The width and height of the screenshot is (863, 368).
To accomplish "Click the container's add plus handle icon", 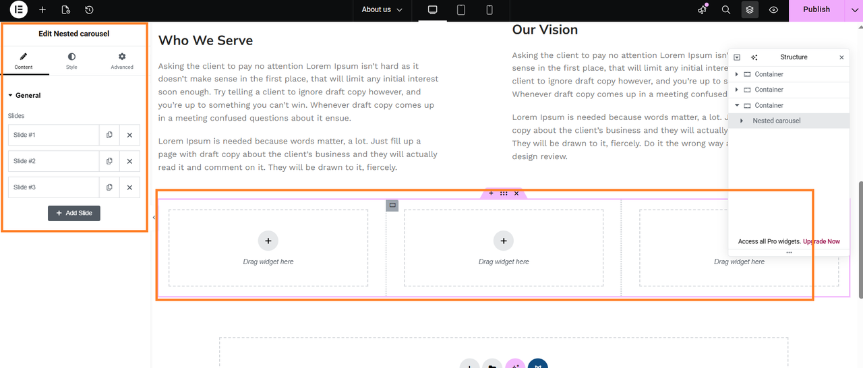I will [x=491, y=193].
